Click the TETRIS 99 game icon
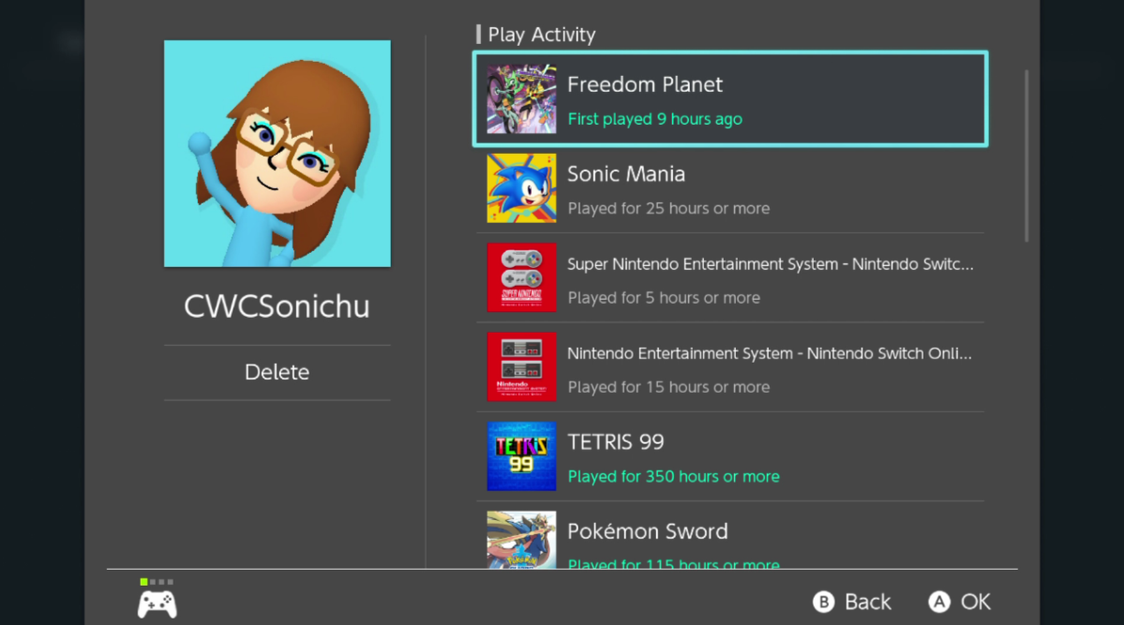The width and height of the screenshot is (1124, 625). (521, 456)
